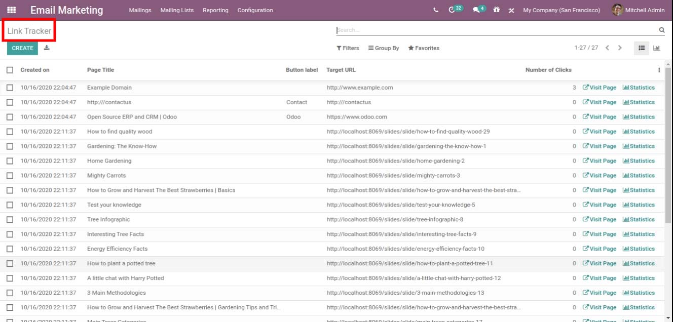Click the 'Odoo' button label cell
673x322 pixels.
(x=293, y=117)
